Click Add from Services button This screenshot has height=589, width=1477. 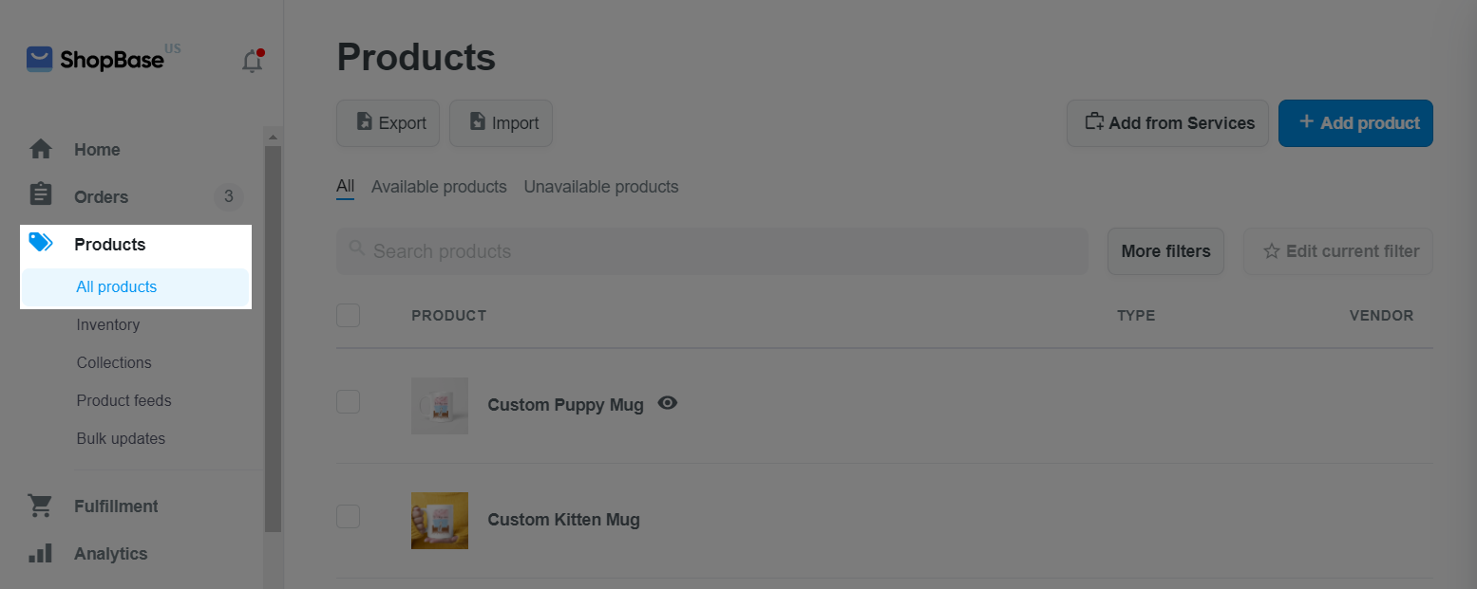coord(1167,123)
